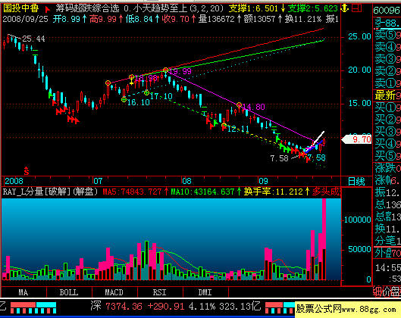Image resolution: width=401 pixels, height=318 pixels.
Task: Switch to the BOLL indicator tab
Action: point(69,292)
